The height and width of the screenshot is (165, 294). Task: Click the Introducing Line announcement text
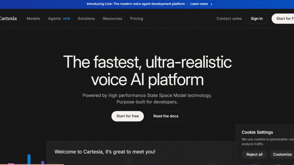tap(136, 4)
